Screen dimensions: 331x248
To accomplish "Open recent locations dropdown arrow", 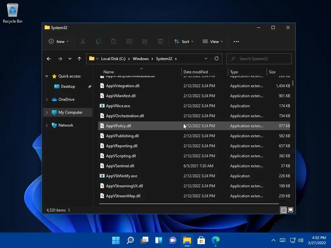I will [70, 59].
